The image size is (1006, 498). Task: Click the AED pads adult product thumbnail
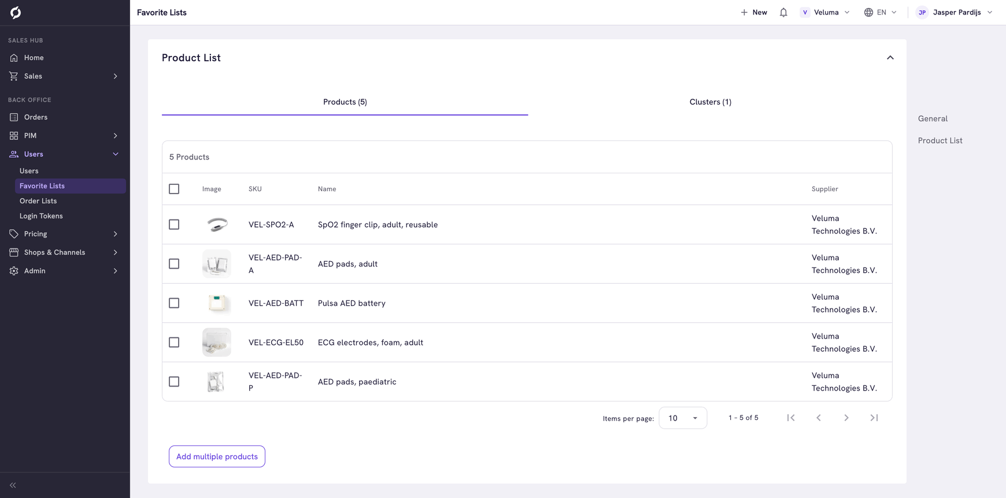click(217, 264)
